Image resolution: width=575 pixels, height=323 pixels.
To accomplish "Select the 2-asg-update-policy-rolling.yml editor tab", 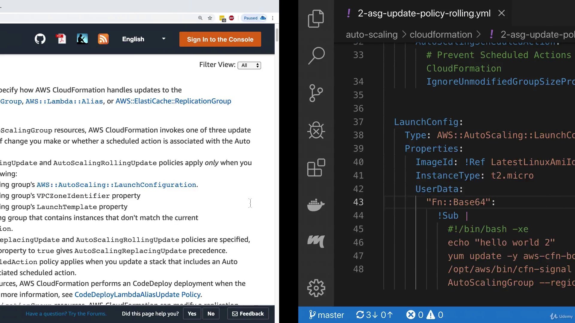I will coord(424,13).
